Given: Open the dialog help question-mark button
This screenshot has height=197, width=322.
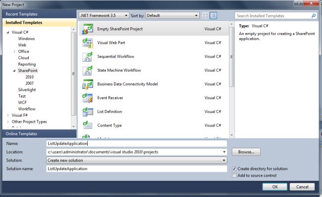Looking at the screenshot, I should pos(298,3).
